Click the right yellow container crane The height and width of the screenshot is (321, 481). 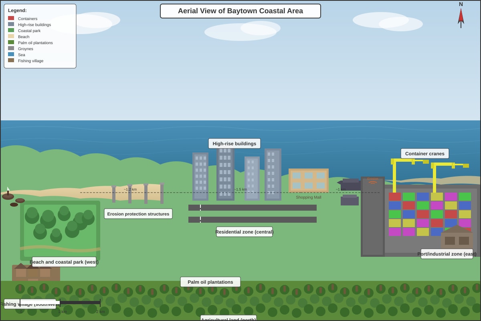[x=449, y=177]
